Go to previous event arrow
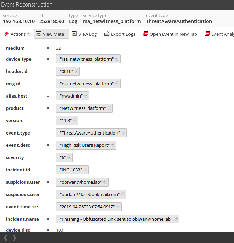The height and width of the screenshot is (243, 234). point(6,238)
